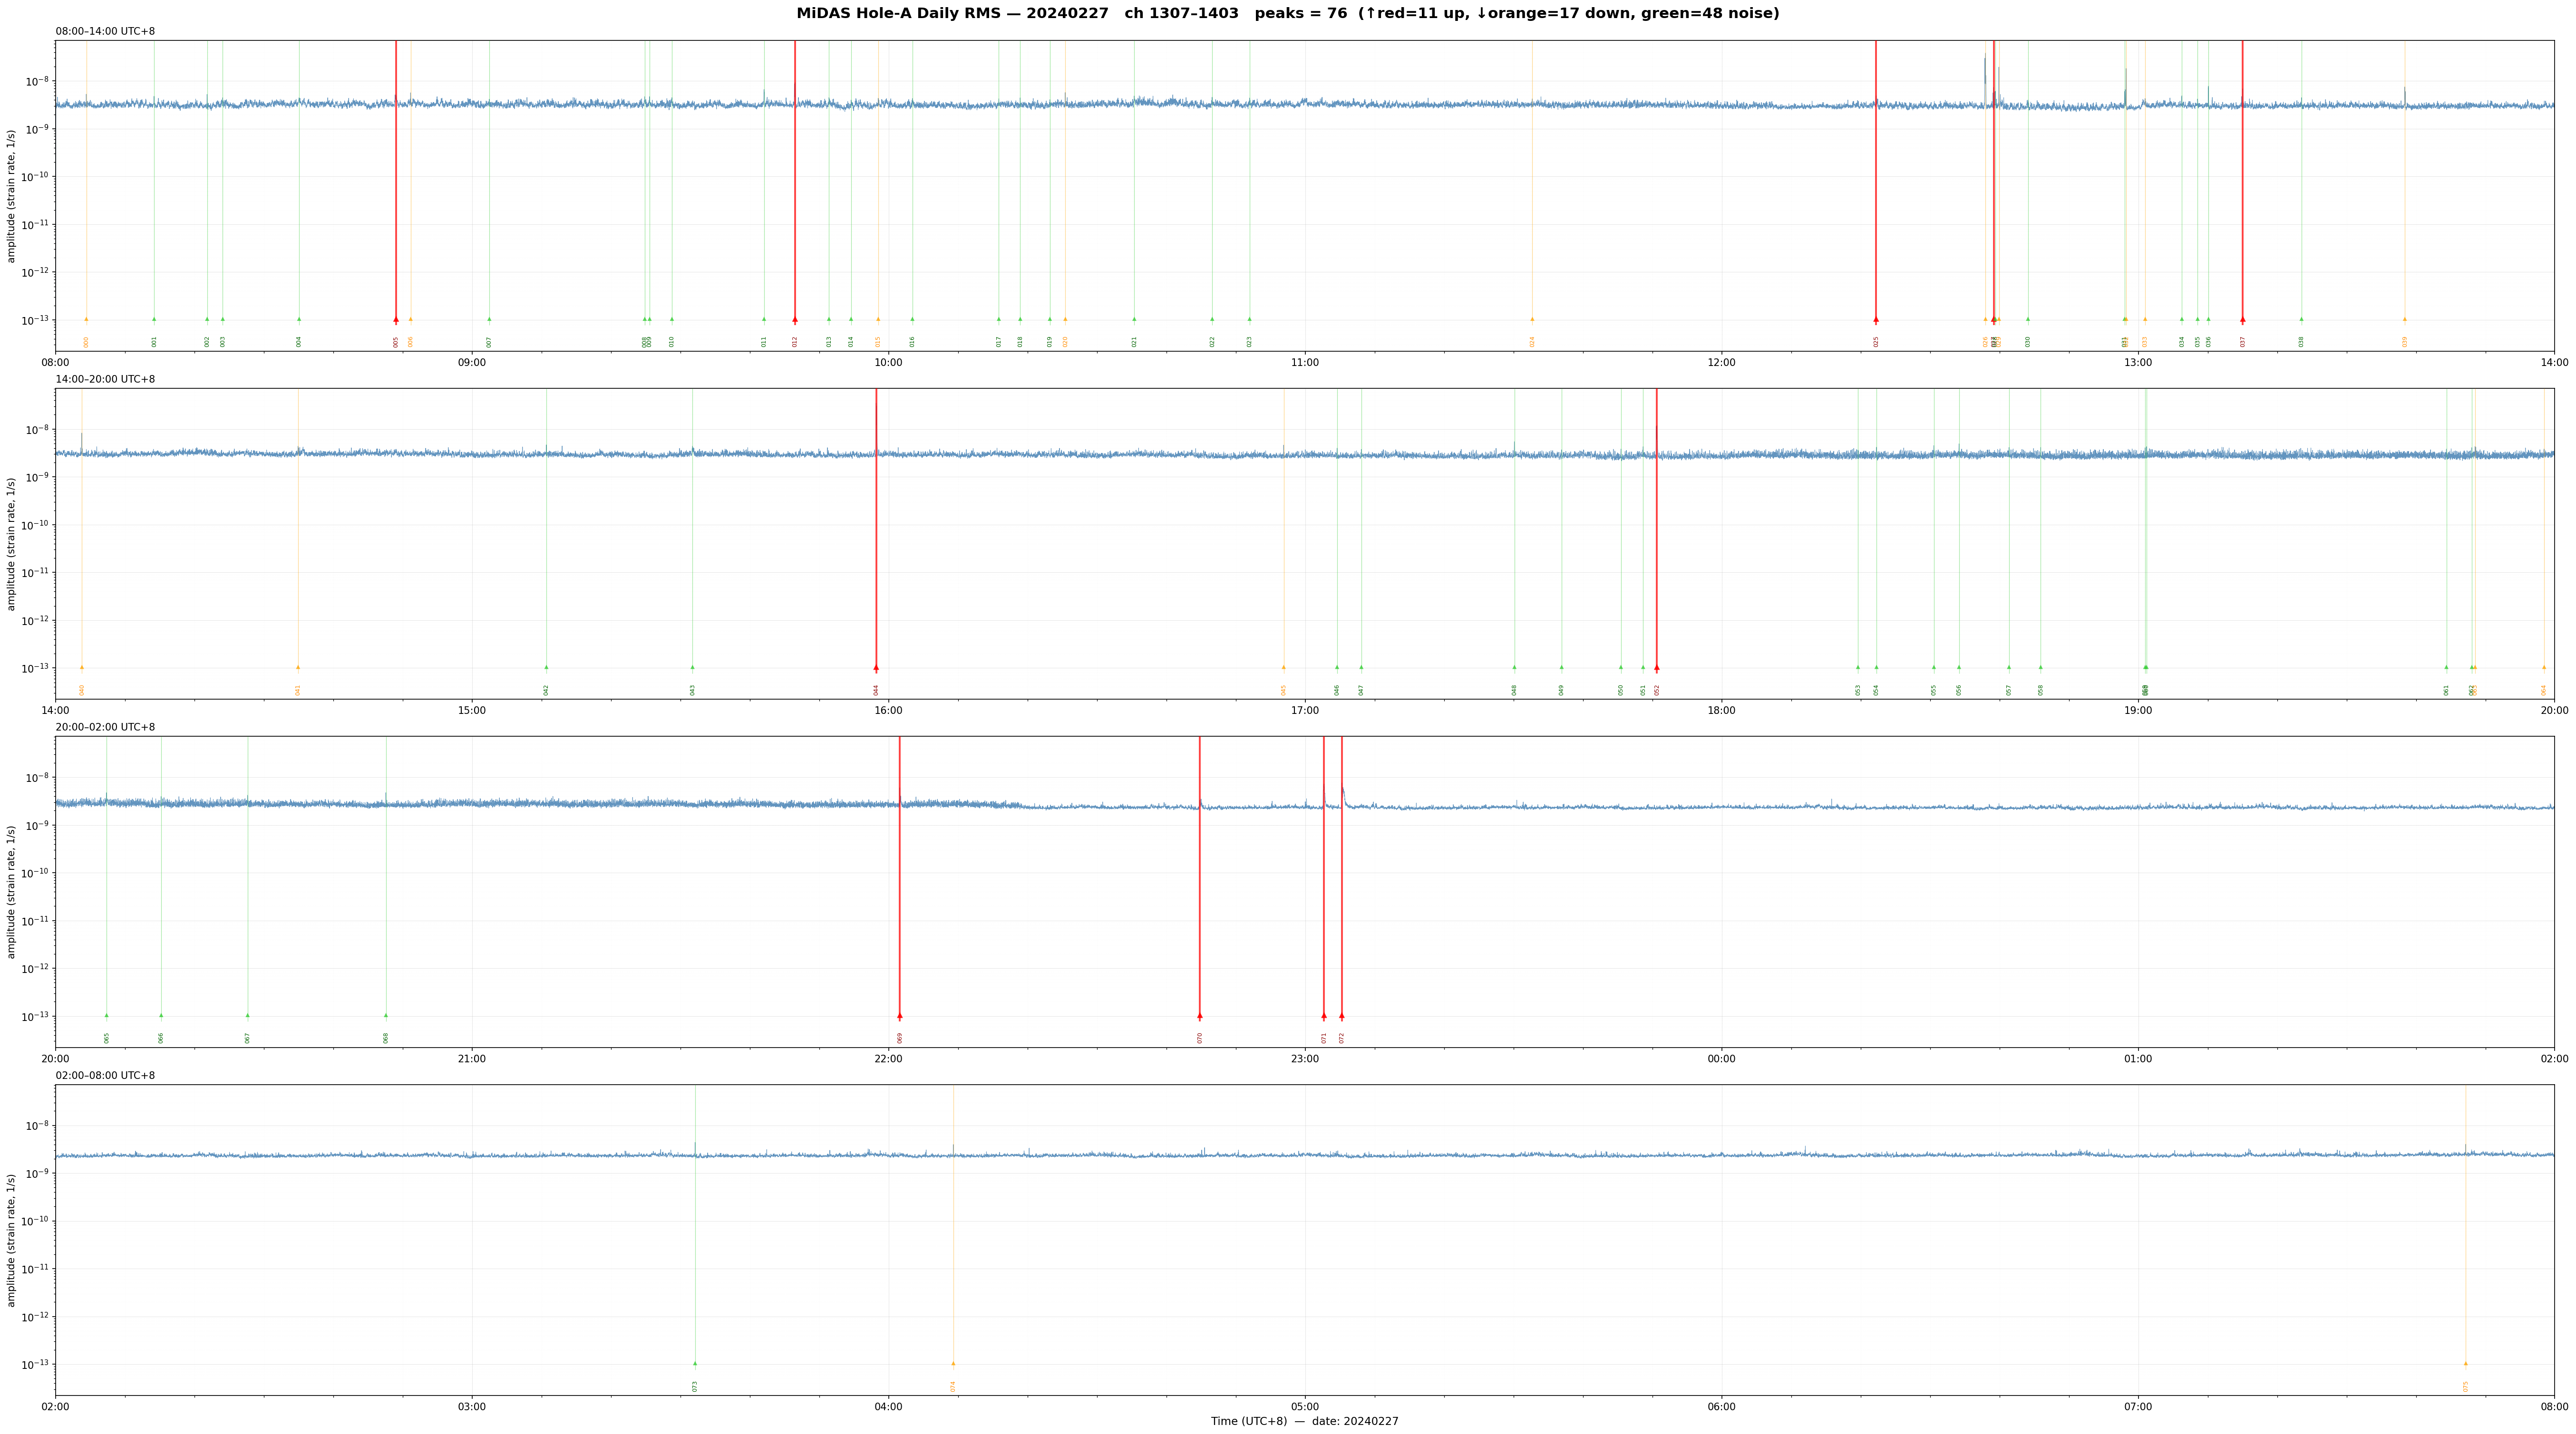The image size is (2576, 1434).
Task: Click the 21:00 time tick label
Action: coord(472,1059)
